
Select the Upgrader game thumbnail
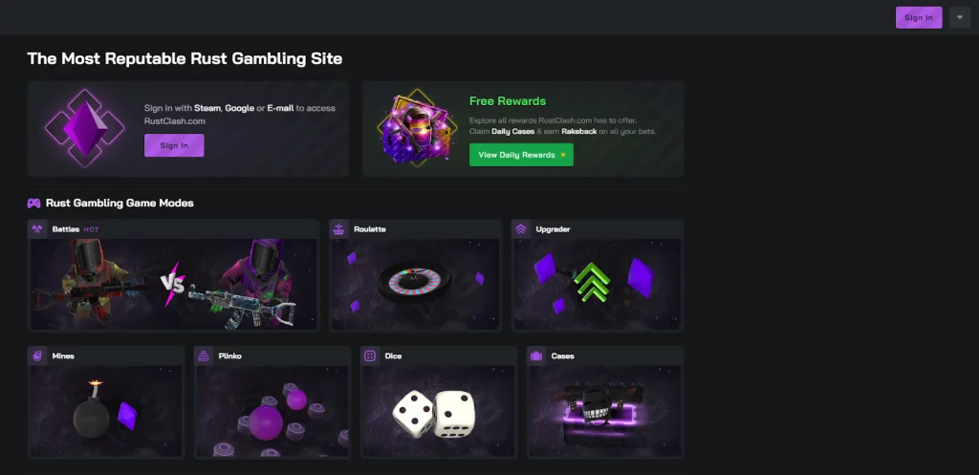598,284
